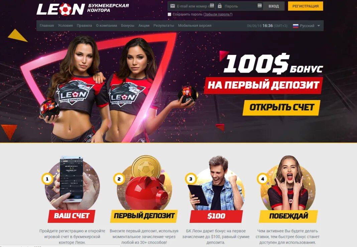
Task: Click the padlock icon in password field
Action: [220, 6]
